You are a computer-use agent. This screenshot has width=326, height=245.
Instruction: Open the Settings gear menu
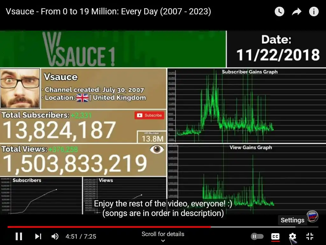pos(292,236)
